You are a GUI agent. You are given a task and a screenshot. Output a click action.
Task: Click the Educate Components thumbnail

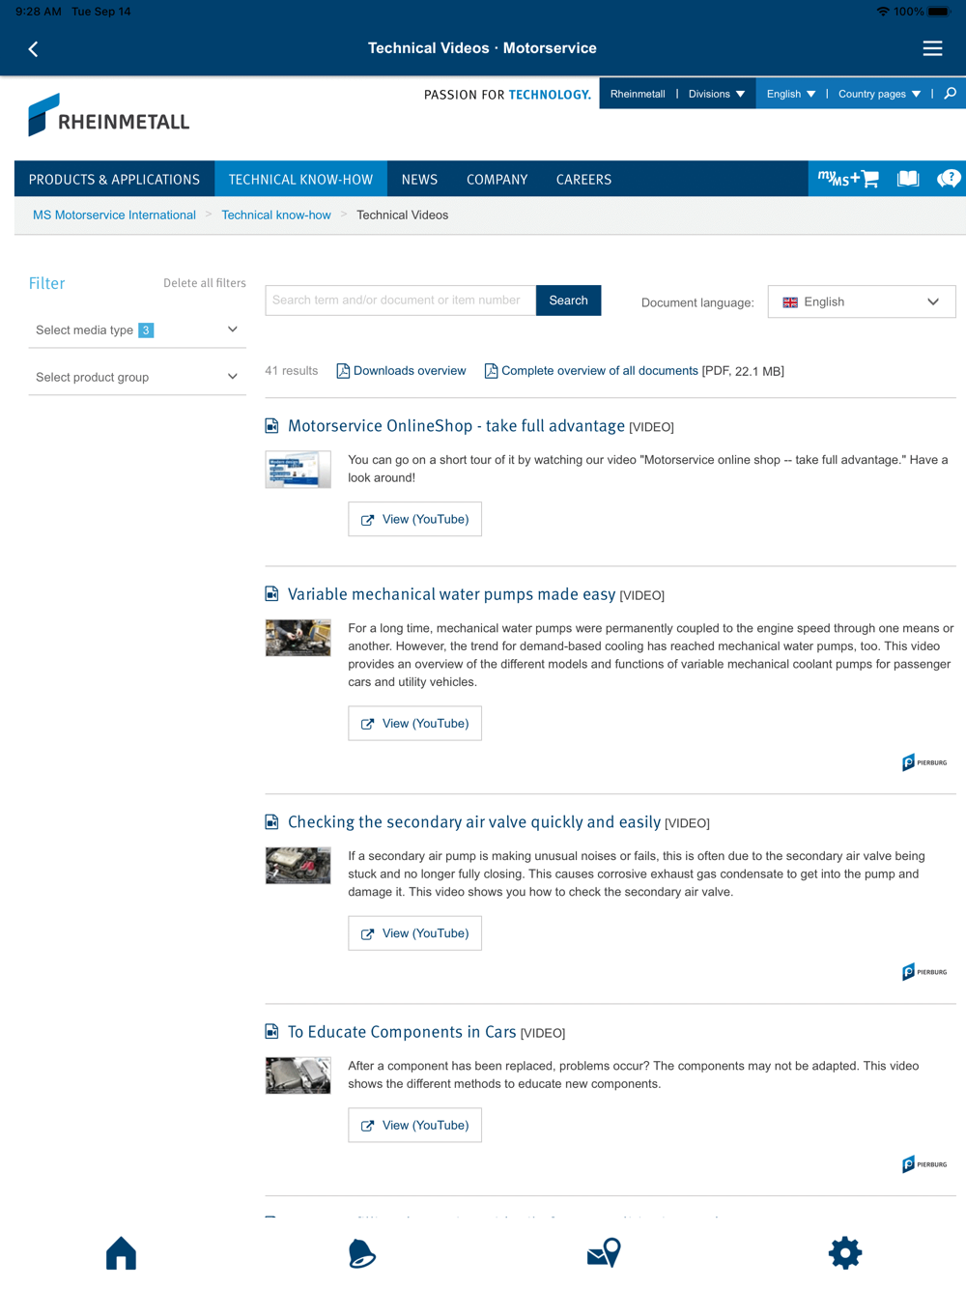pos(298,1075)
